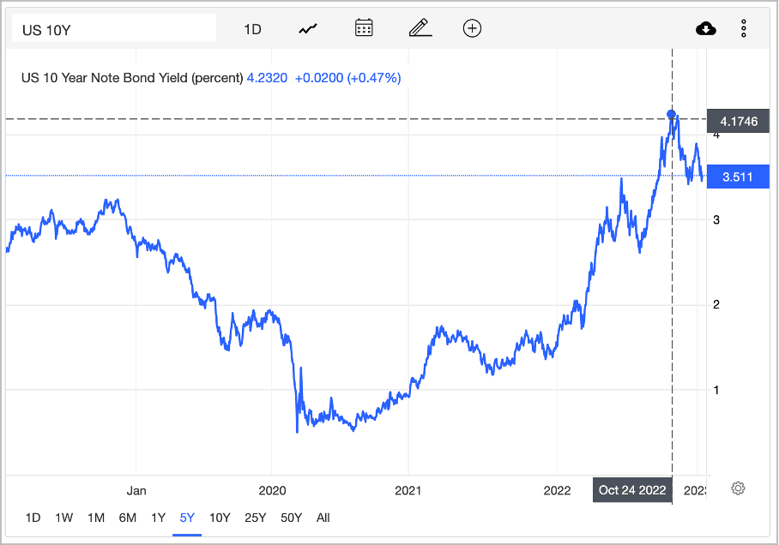Select the 10Y time range tab
This screenshot has width=779, height=545.
(x=220, y=518)
